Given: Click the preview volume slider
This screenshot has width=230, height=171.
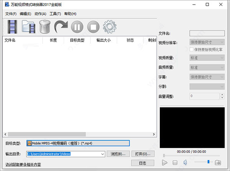Looking at the screenshot, I should (x=203, y=163).
